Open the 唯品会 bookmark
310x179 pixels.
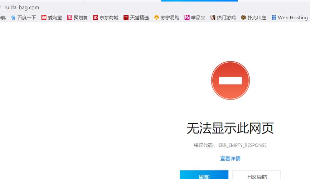tap(198, 18)
